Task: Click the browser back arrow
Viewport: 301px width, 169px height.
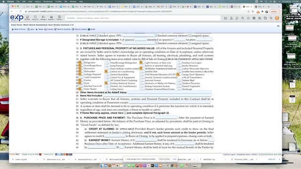Action: (x=12, y=11)
